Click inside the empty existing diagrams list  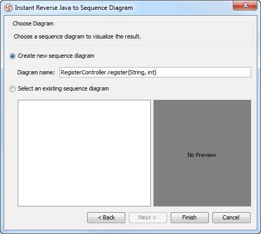click(84, 153)
